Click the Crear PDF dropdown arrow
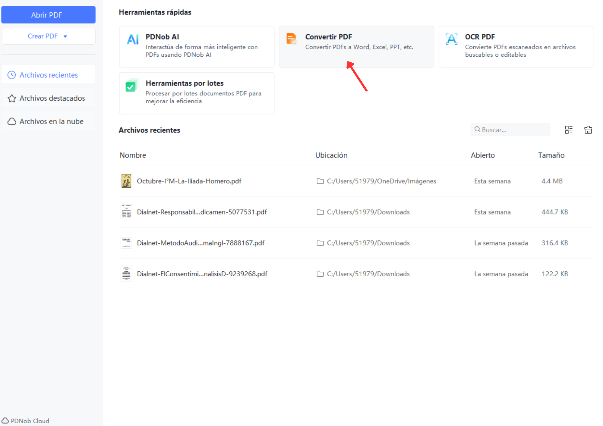Viewport: 603px width, 426px height. tap(65, 36)
